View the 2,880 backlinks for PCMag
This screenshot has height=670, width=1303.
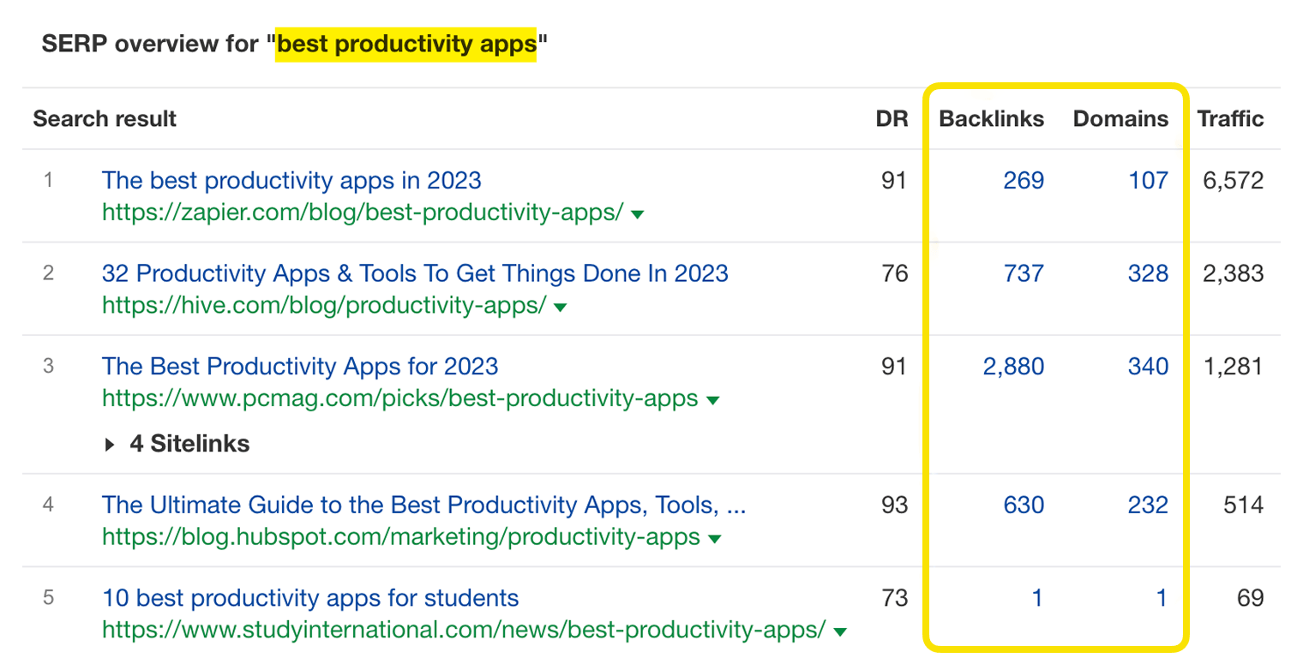1015,367
